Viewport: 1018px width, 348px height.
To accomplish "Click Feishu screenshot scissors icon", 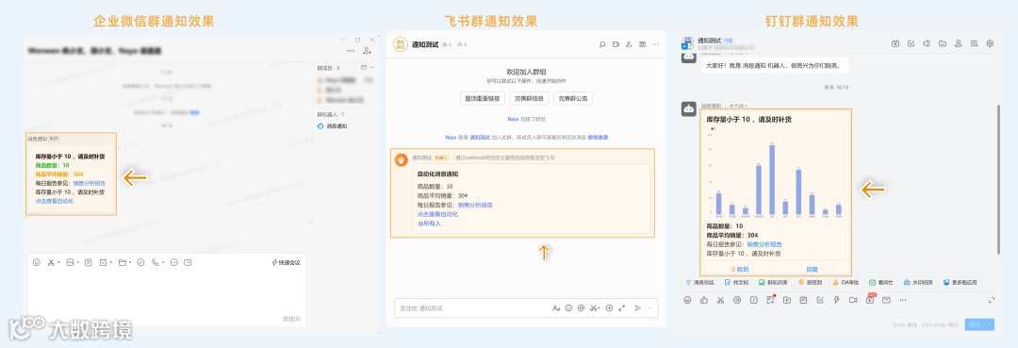I will (594, 308).
